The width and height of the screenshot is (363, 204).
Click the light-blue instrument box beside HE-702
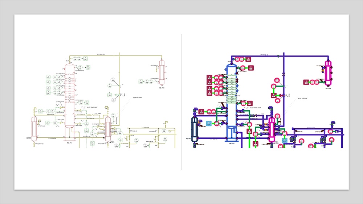tap(209, 124)
